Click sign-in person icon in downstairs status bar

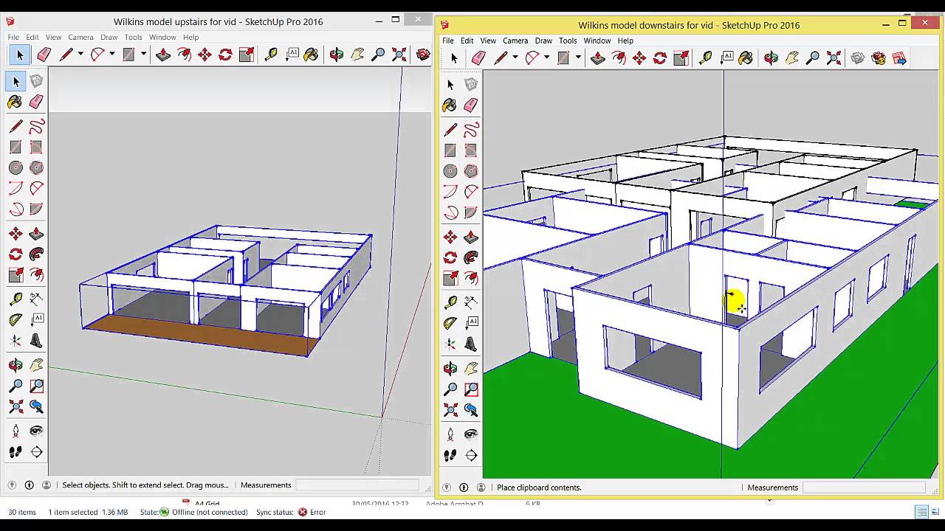481,487
